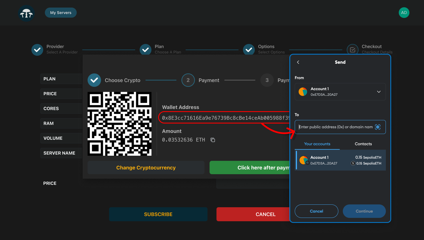Click the scan QR code icon in To field

[378, 127]
